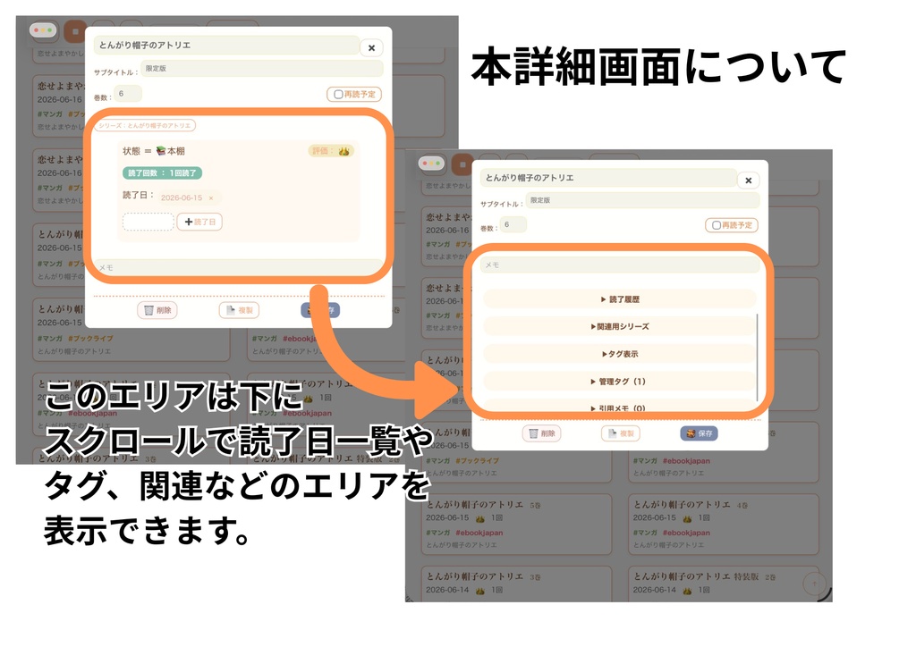Click brown square toolbar button in right screenshot
The width and height of the screenshot is (916, 647).
point(462,164)
